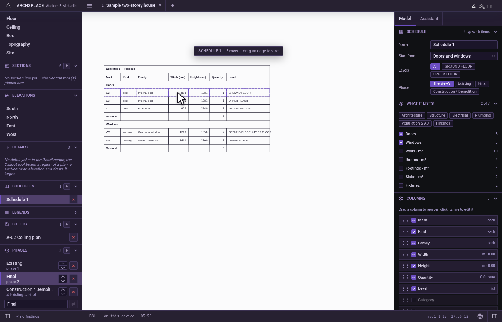Delete the Final phase
Image resolution: width=502 pixels, height=322 pixels.
point(74,279)
